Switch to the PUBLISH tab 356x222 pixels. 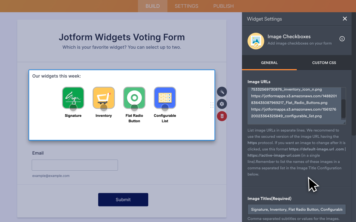tap(223, 6)
